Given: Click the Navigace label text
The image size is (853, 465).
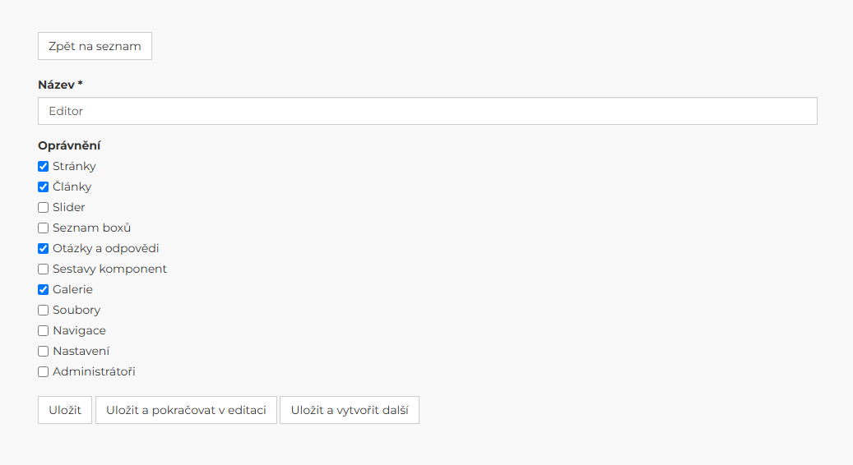Looking at the screenshot, I should click(80, 331).
